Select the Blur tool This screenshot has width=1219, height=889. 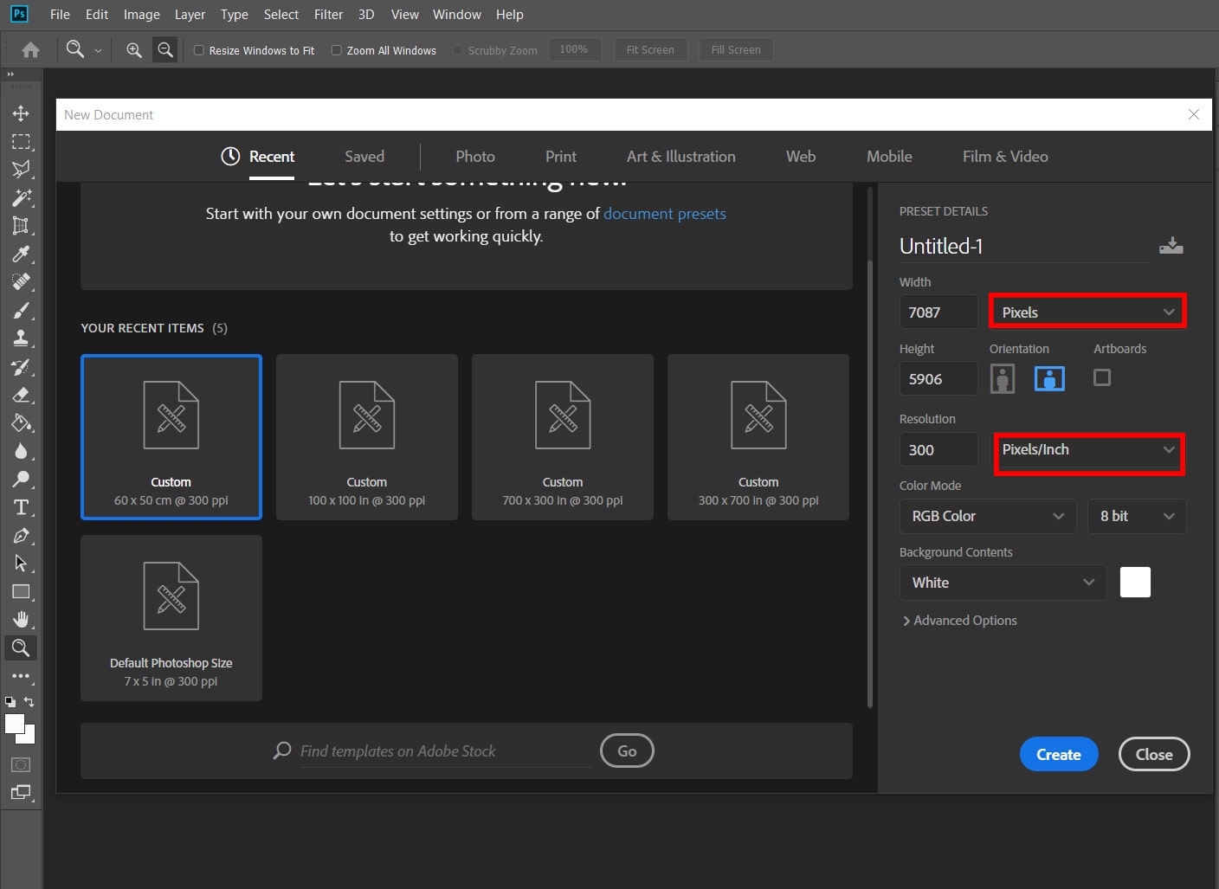coord(21,451)
